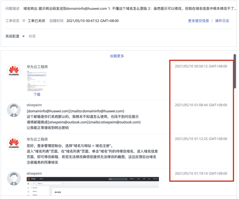Screen dimensions: 239x199
Task: Click the domaininfo@huawei.com mailto text
Action: click(75, 111)
